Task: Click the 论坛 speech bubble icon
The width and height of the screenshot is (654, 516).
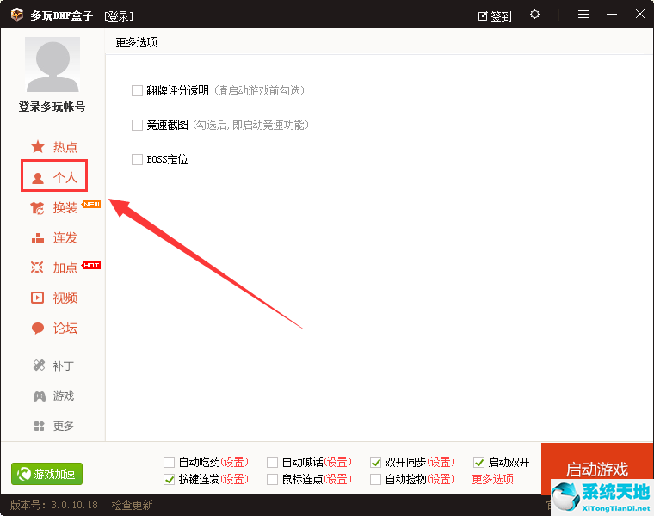Action: coord(38,328)
